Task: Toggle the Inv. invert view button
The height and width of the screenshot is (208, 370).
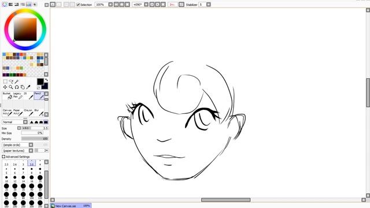Action: (172, 5)
